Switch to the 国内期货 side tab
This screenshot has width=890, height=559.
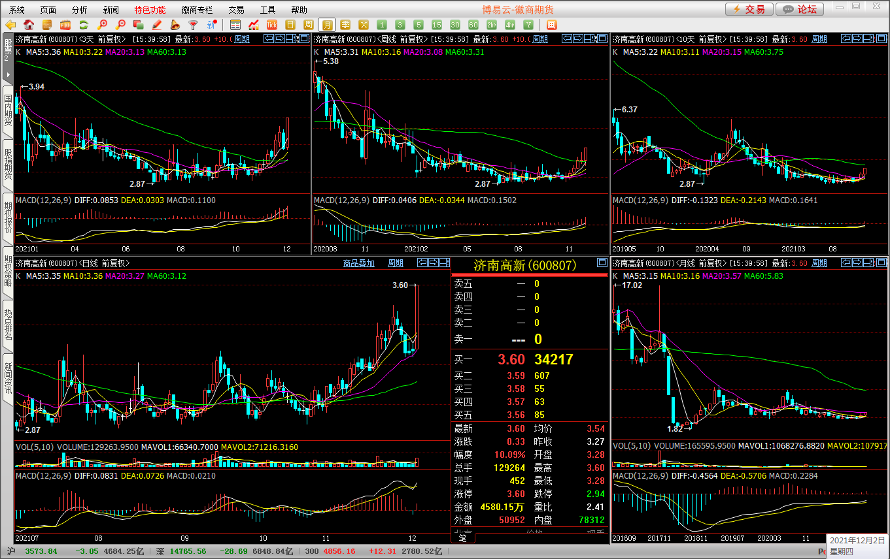(x=8, y=110)
